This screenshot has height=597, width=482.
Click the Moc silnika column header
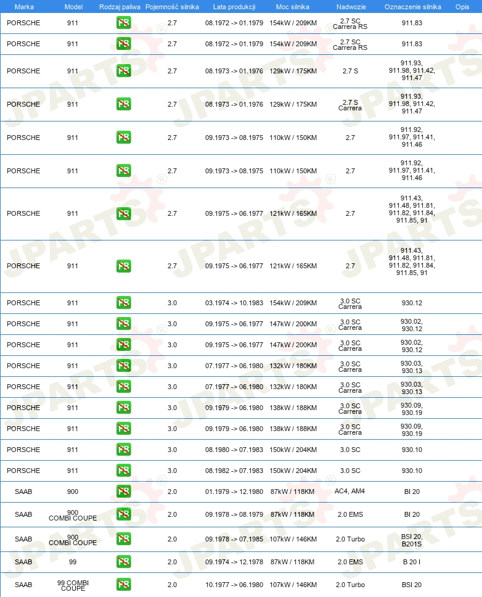[x=293, y=7]
